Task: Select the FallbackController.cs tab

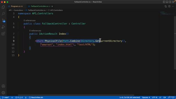Action: click(40, 6)
